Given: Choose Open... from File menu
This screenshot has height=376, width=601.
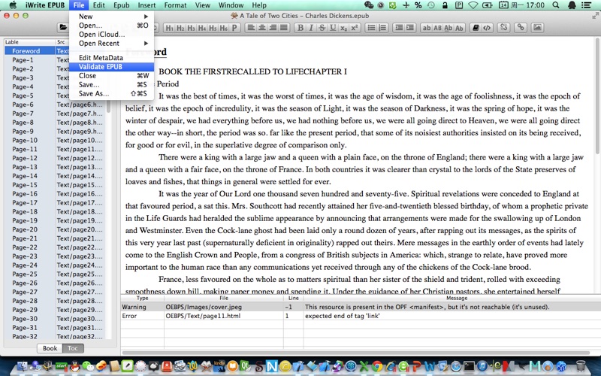Looking at the screenshot, I should point(111,26).
